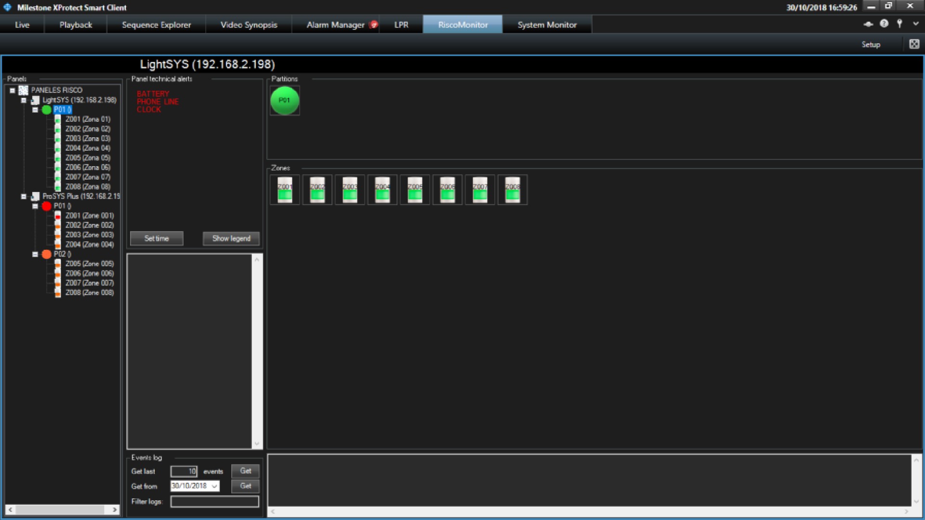Click down arrow of alerts list scrollbar
The height and width of the screenshot is (520, 925).
[257, 443]
